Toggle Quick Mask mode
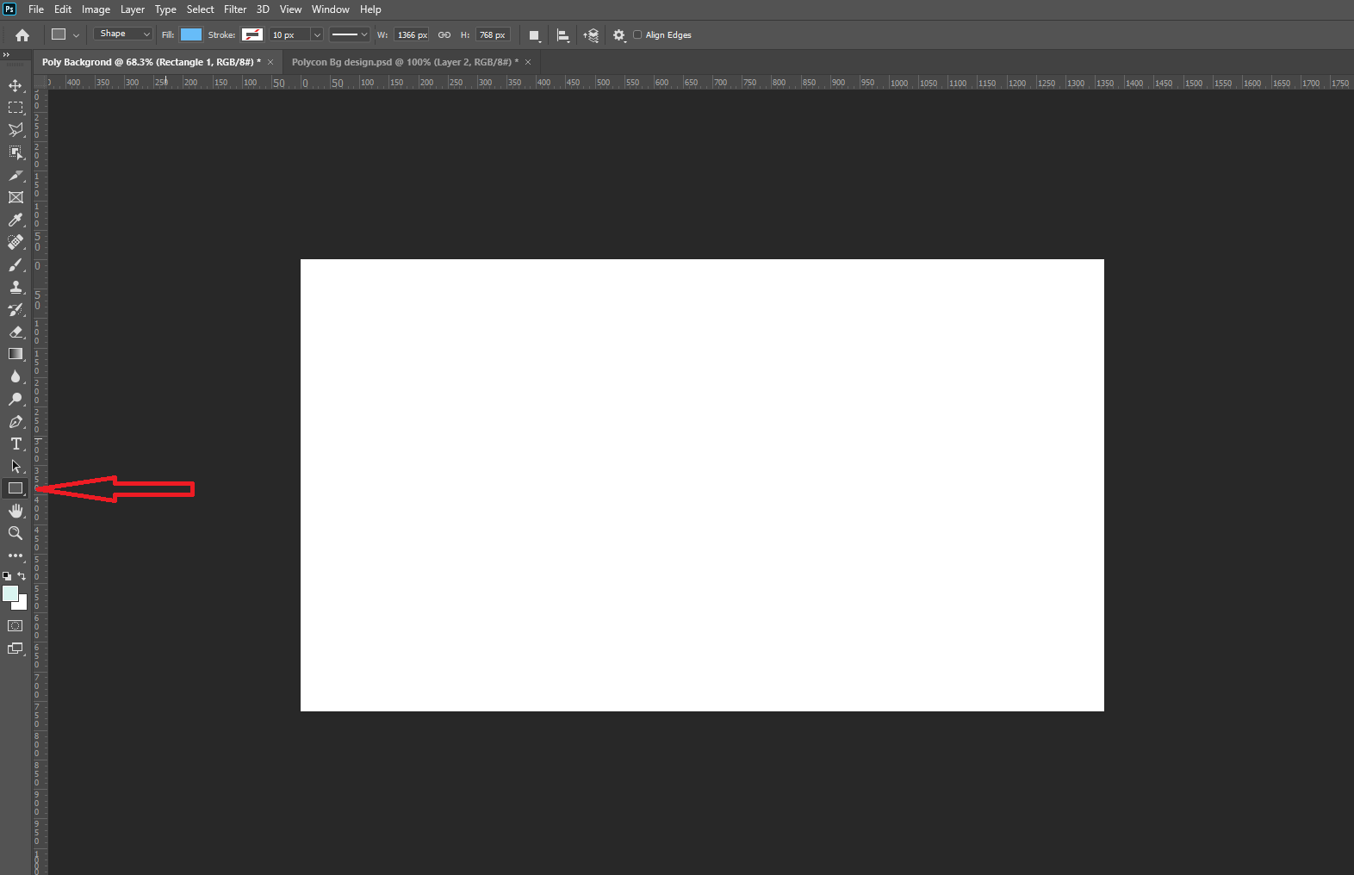 pos(16,626)
